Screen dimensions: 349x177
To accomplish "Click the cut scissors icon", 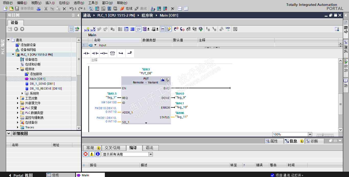I will (x=46, y=9).
